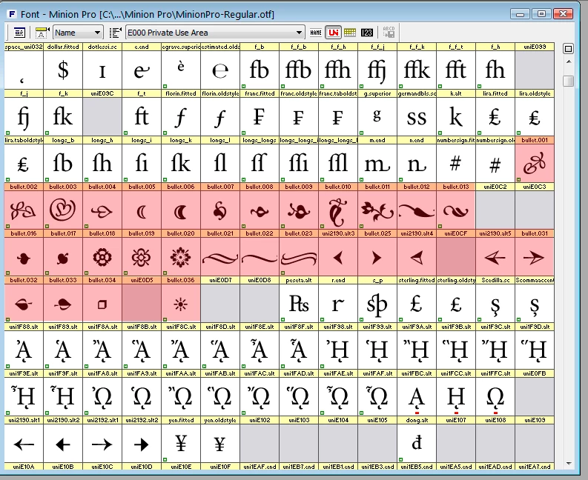Viewport: 588px width, 480px height.
Task: Click the 'uniE09C' caption label
Action: [102, 93]
